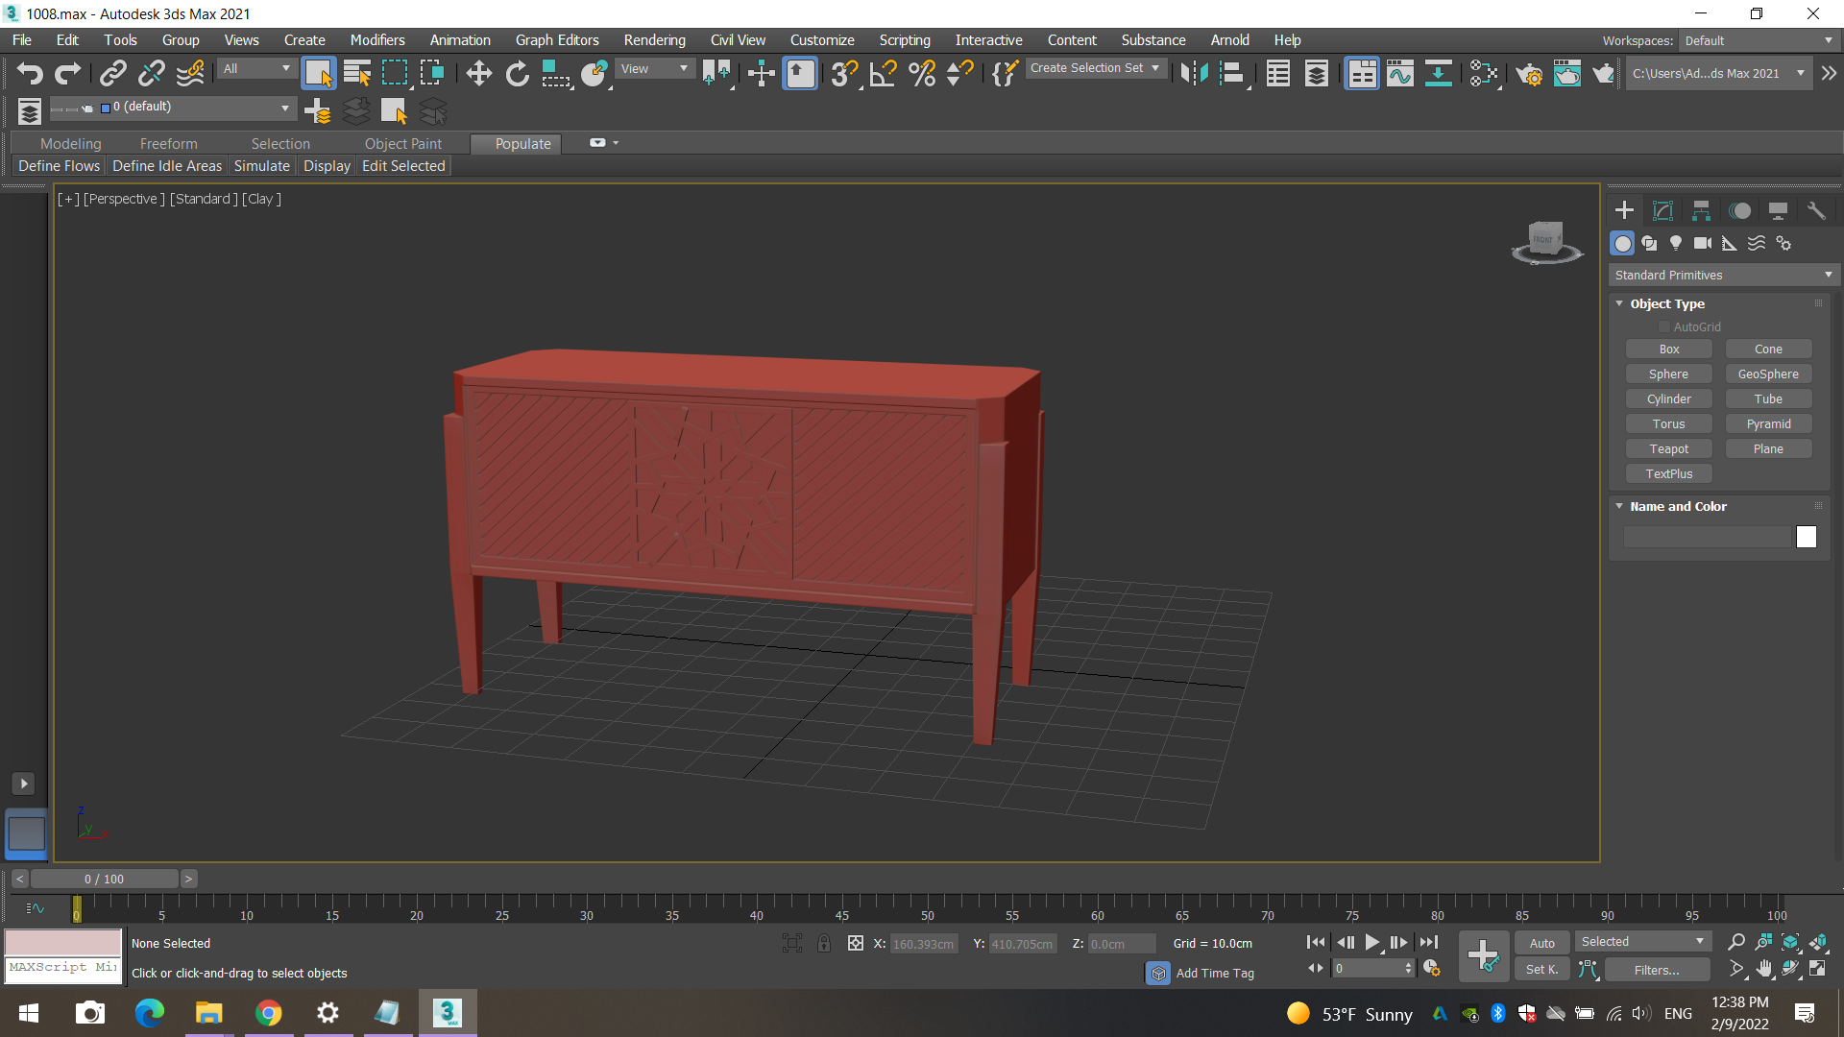The height and width of the screenshot is (1037, 1844).
Task: Click the white object color swatch
Action: point(1806,538)
